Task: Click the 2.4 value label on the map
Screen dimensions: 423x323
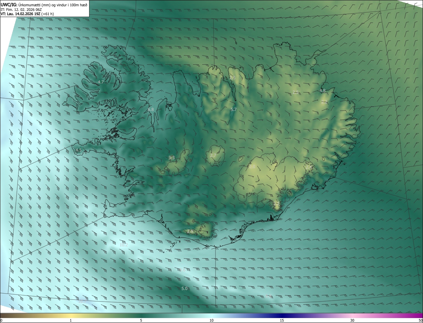Action: (x=309, y=167)
